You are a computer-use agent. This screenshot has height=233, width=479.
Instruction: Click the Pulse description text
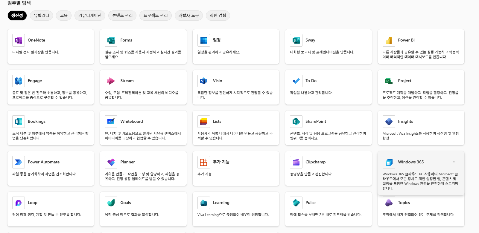click(326, 215)
